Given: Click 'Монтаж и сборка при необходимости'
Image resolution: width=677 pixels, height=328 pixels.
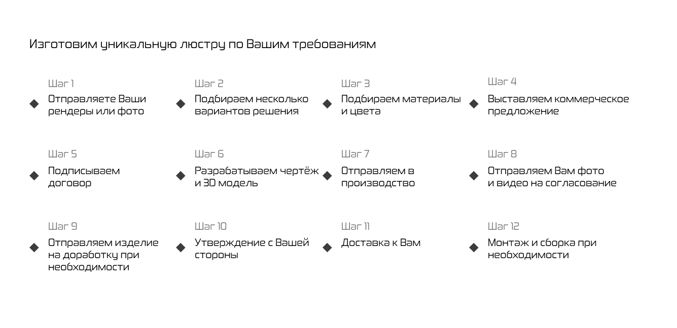Looking at the screenshot, I should (x=542, y=249).
